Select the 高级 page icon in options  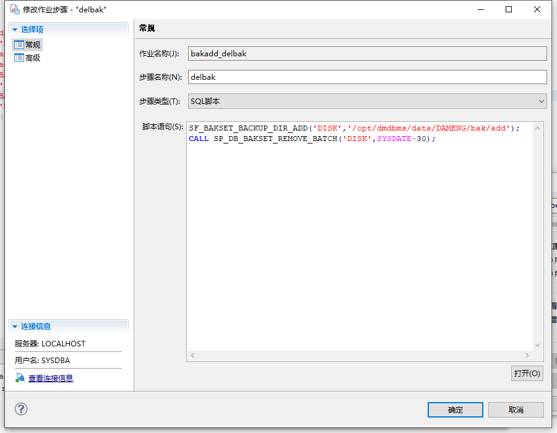pos(19,58)
